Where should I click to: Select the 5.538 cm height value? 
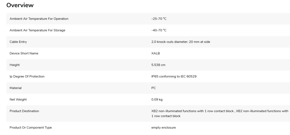158,65
